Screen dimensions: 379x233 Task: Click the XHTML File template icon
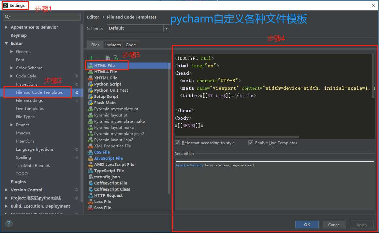90,78
